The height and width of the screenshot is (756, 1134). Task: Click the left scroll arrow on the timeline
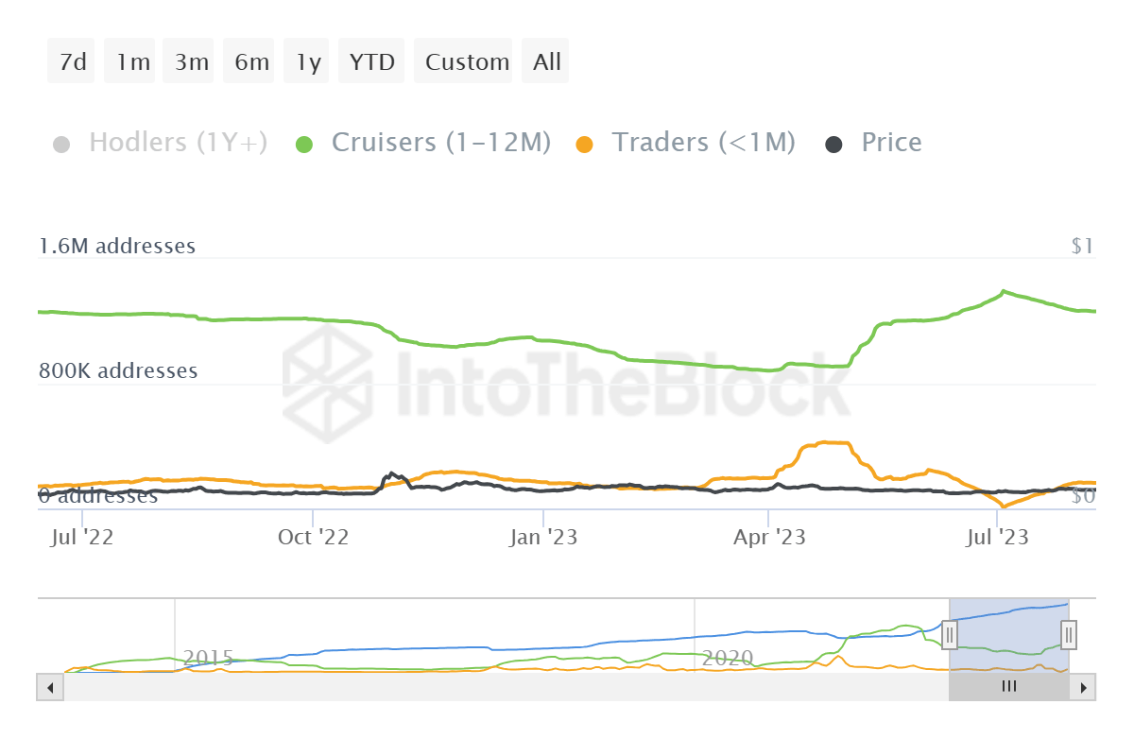coord(49,687)
